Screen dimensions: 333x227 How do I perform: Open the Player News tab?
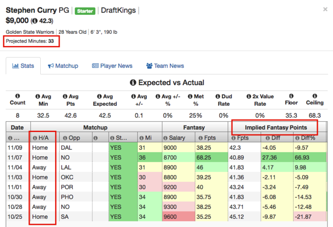pos(112,66)
